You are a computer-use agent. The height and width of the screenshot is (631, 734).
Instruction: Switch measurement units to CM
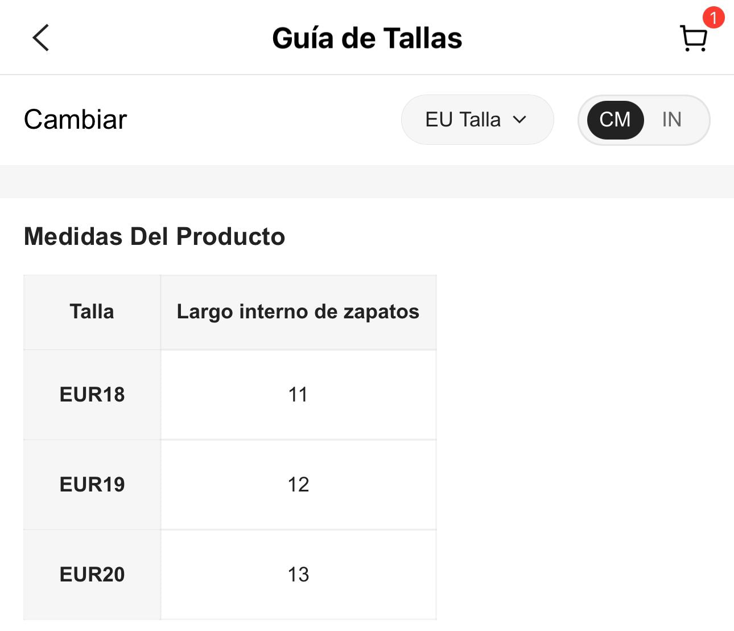pyautogui.click(x=615, y=120)
